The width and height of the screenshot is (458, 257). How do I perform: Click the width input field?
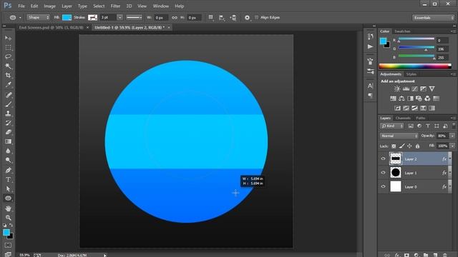(161, 18)
